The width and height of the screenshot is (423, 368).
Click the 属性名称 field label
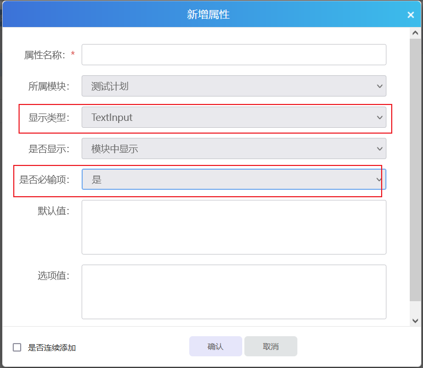(45, 55)
